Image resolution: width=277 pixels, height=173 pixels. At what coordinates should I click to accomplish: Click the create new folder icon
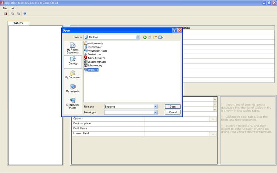[x=155, y=37]
